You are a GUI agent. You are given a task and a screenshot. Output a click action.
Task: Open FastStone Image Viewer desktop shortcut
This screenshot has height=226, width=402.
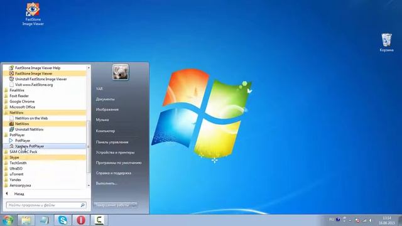click(x=33, y=14)
